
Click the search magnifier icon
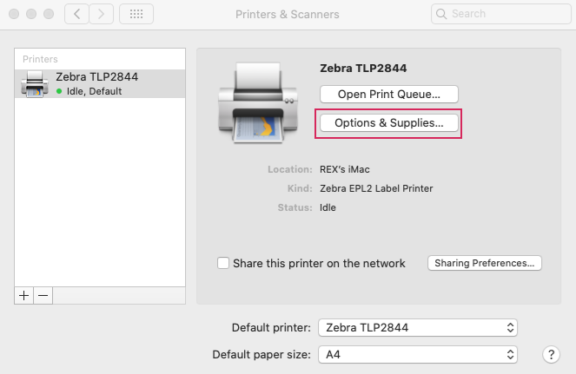pyautogui.click(x=441, y=14)
